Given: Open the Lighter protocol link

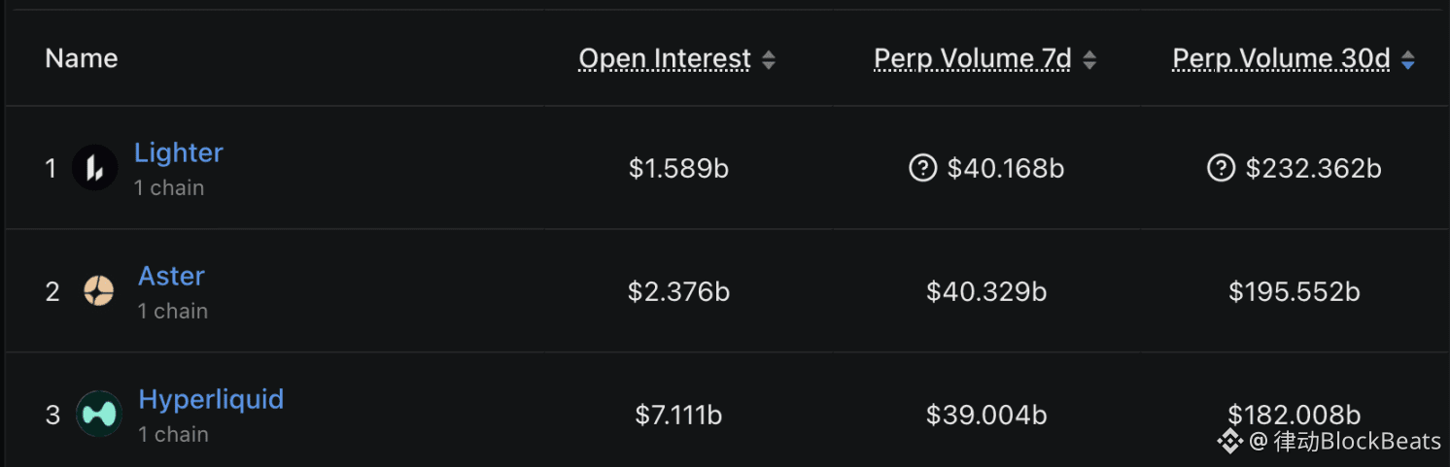Looking at the screenshot, I should (x=178, y=152).
